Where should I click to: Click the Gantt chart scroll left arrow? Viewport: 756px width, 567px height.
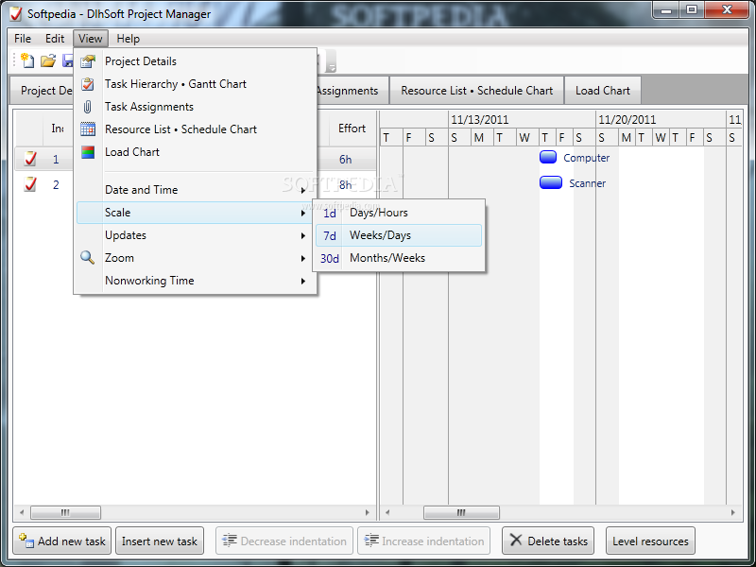tap(387, 512)
